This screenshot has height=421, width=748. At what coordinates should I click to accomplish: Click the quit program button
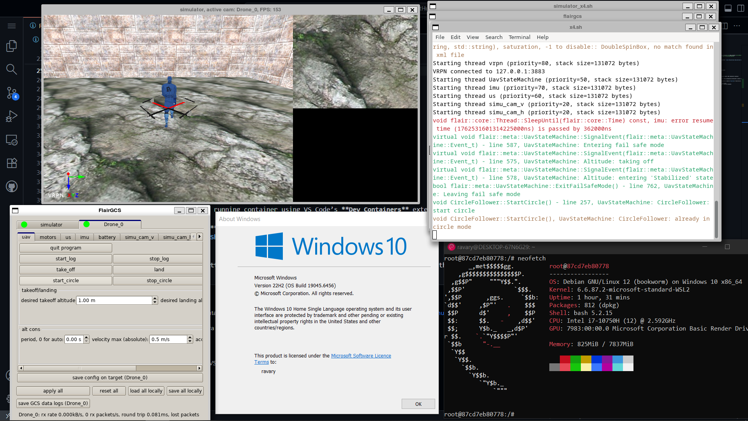[x=66, y=248]
